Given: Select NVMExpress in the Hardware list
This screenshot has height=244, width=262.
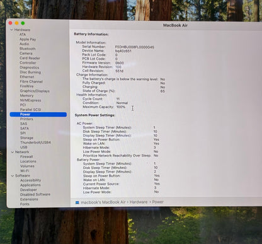Looking at the screenshot, I should (30, 100).
